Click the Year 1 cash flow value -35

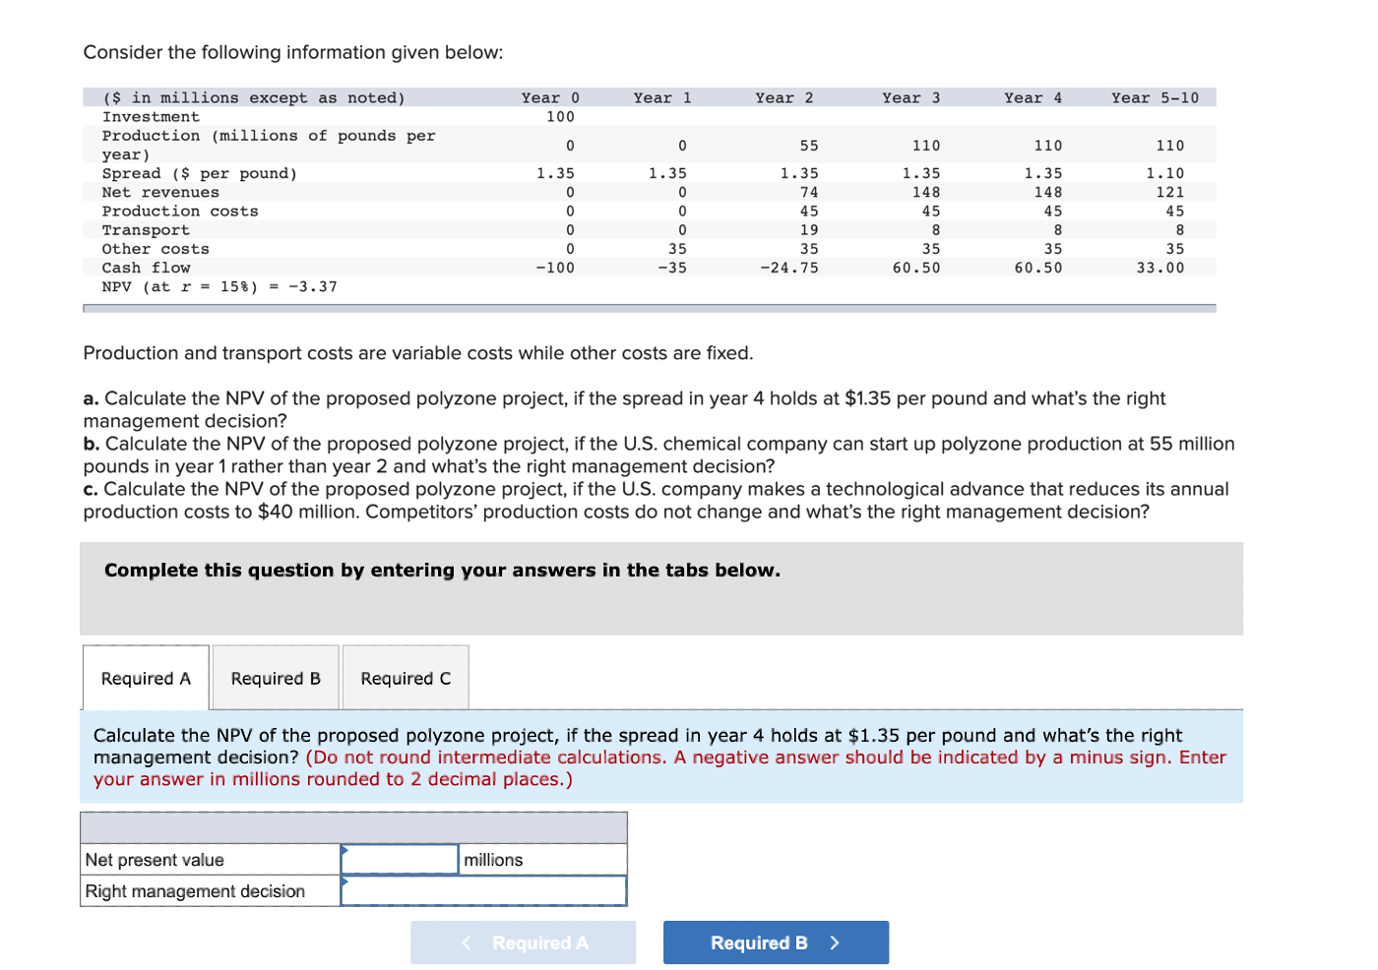672,268
